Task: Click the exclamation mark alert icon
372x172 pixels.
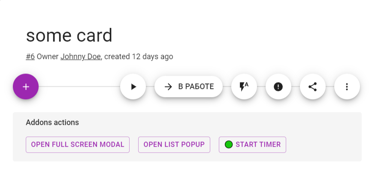Action: (278, 87)
